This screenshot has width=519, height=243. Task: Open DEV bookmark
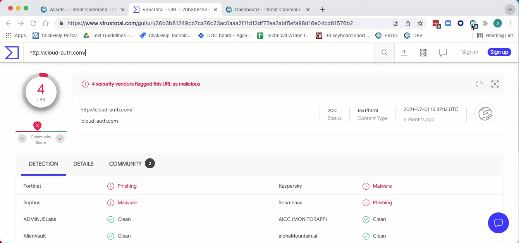[413, 36]
